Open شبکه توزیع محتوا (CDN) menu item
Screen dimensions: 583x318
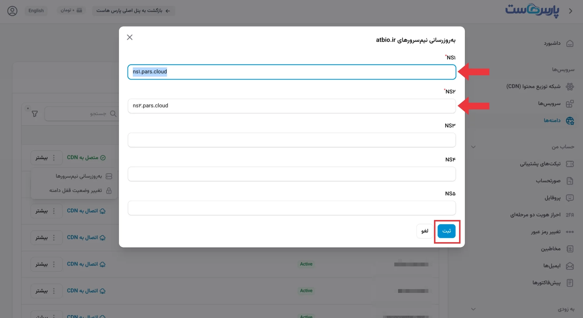click(x=533, y=86)
